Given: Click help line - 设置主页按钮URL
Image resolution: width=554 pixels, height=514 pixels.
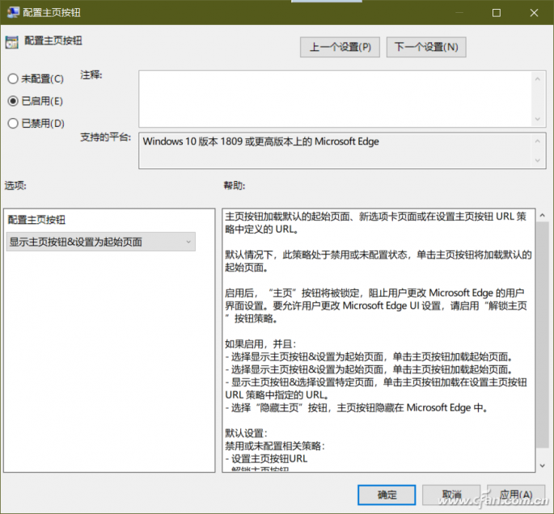Looking at the screenshot, I should [266, 458].
